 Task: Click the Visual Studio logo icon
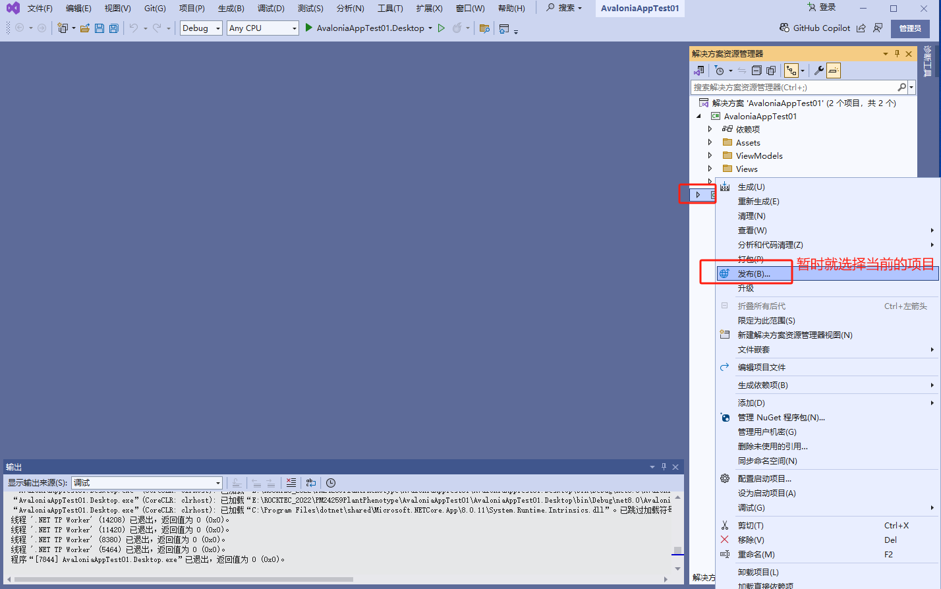pos(13,8)
